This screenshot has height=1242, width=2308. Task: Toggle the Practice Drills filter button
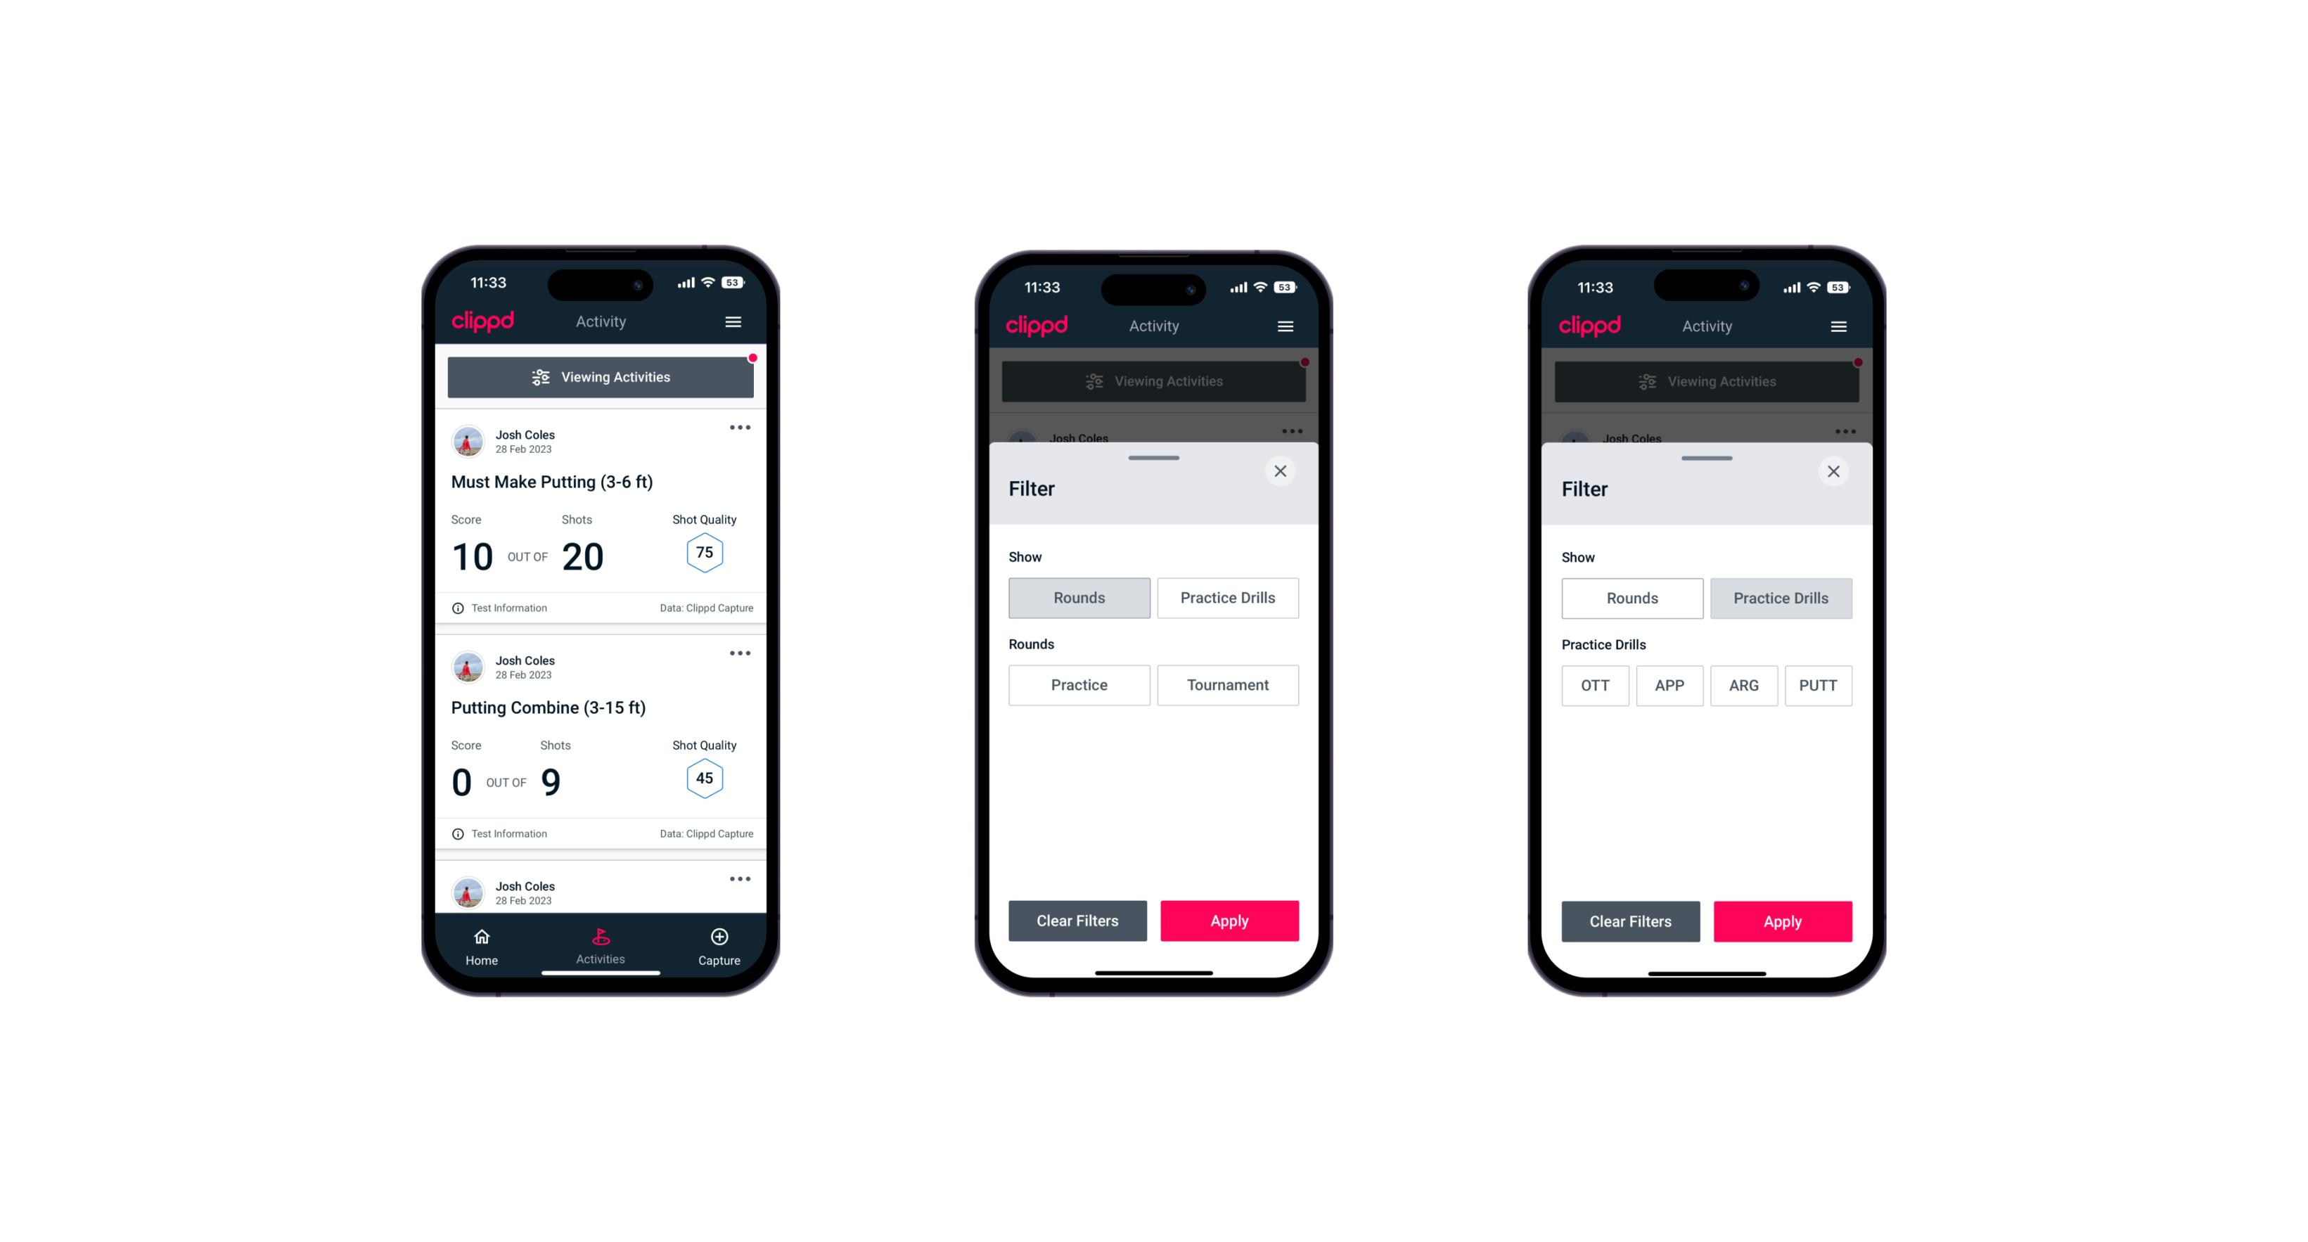click(x=1228, y=596)
